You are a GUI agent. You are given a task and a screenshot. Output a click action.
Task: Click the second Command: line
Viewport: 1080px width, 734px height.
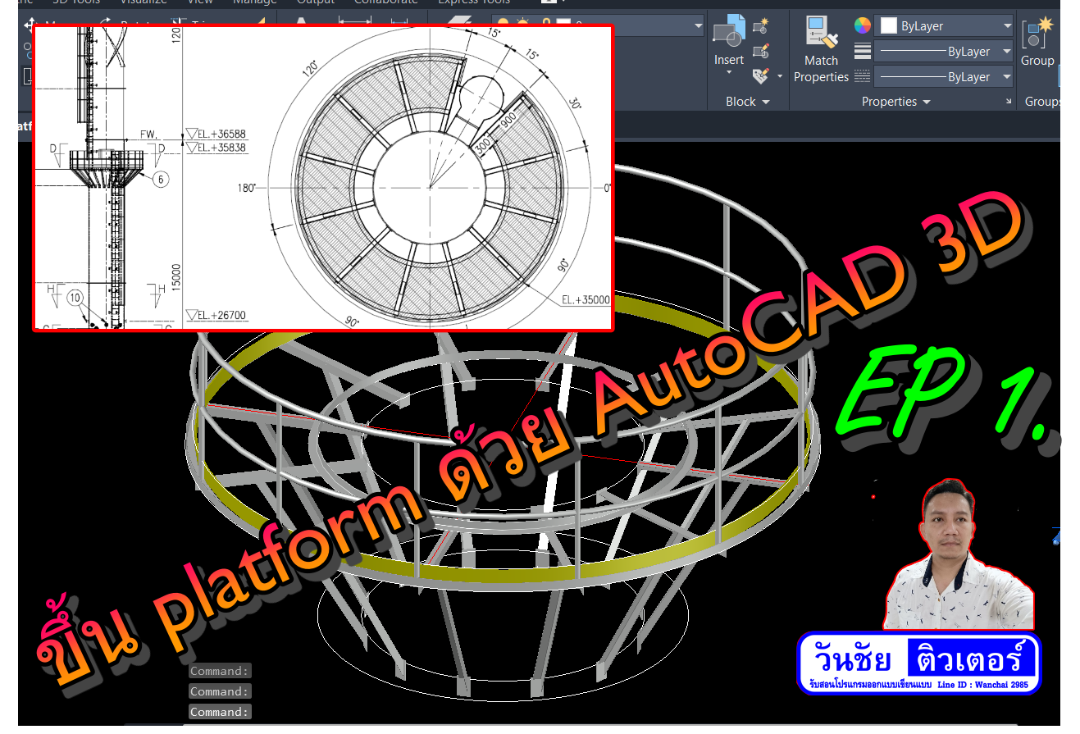pyautogui.click(x=219, y=691)
